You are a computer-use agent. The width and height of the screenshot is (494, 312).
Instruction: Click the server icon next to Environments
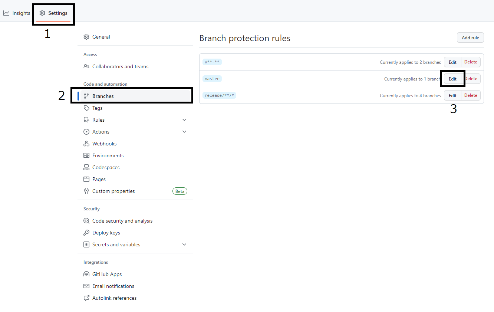tap(86, 155)
